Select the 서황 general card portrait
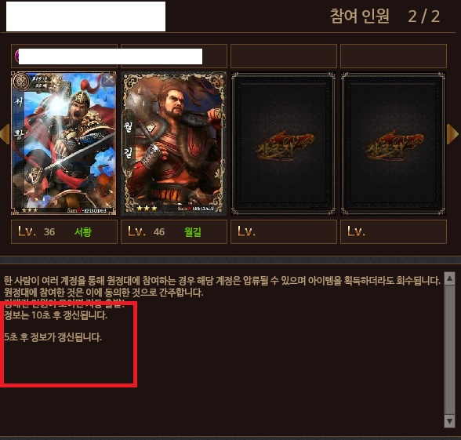 pyautogui.click(x=64, y=144)
